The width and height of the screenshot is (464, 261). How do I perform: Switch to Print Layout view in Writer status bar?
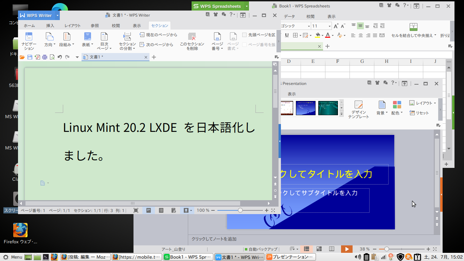point(148,210)
